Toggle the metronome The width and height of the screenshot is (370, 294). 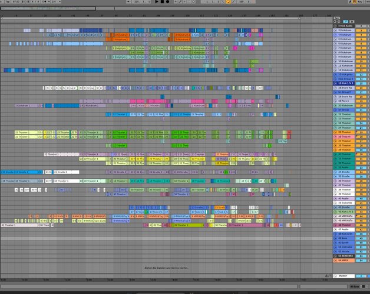(45, 2)
